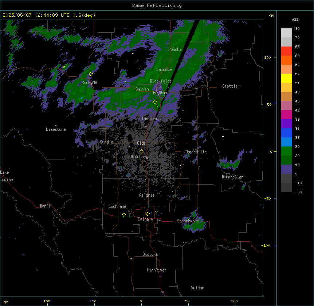
Task: Click the Blackfalds city label
Action: 161,81
